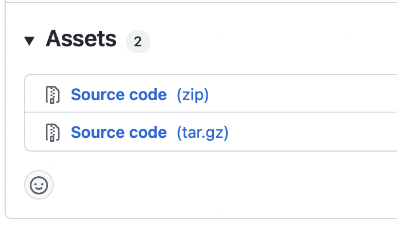Click the "(tar.gz)" format label
This screenshot has height=246, width=397.
(203, 133)
